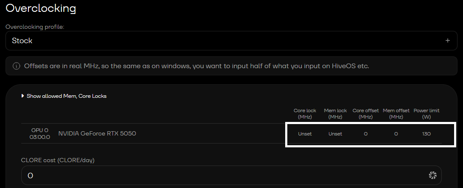Click the Mem lock (MHz) column header
The width and height of the screenshot is (463, 188).
point(335,113)
